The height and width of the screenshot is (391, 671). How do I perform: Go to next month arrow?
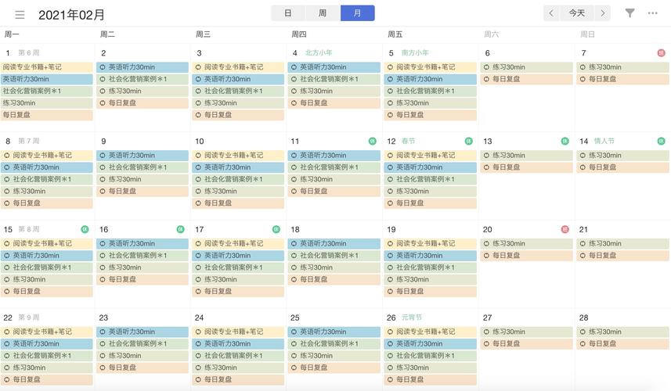603,13
